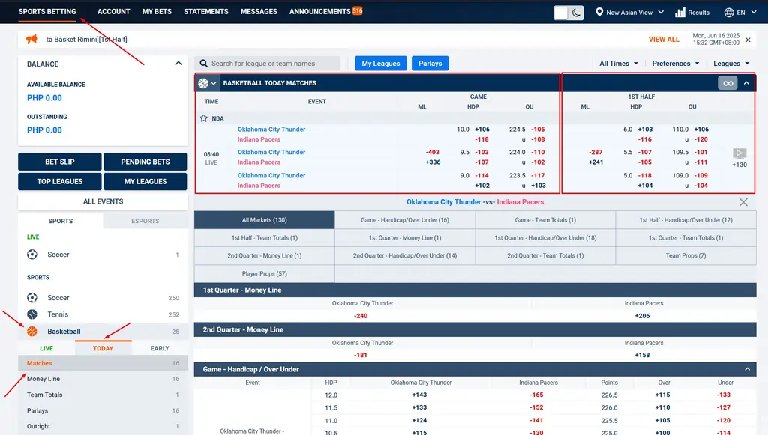
Task: Click the Basketball icon in sidebar
Action: (x=31, y=332)
